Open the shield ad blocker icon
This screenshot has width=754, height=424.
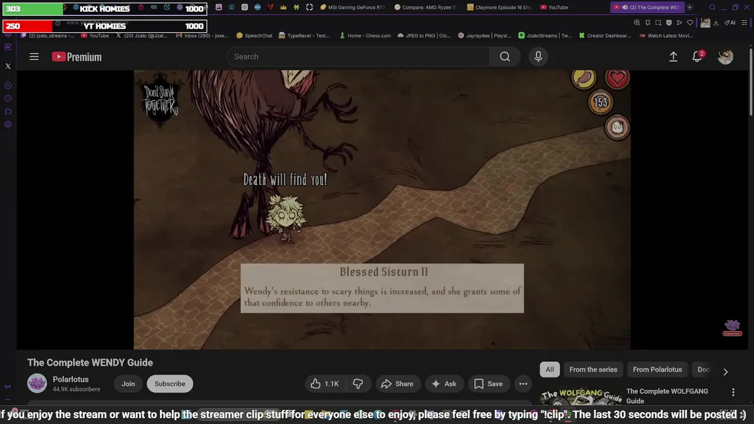click(669, 22)
